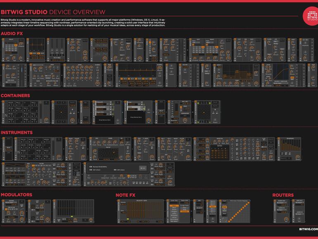Click the Global Mix knob of resonator bank
318x239 pixels.
pyautogui.click(x=97, y=84)
